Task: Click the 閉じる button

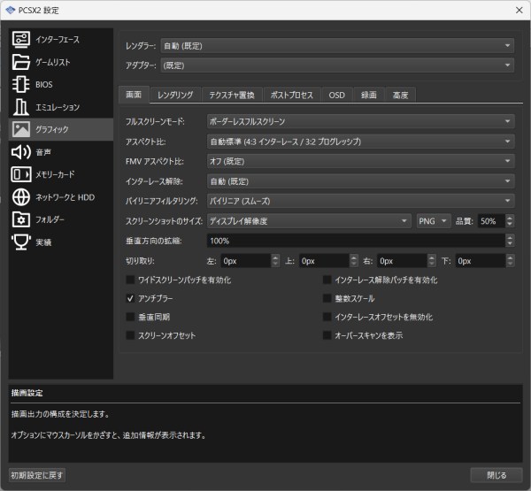Action: coord(496,475)
